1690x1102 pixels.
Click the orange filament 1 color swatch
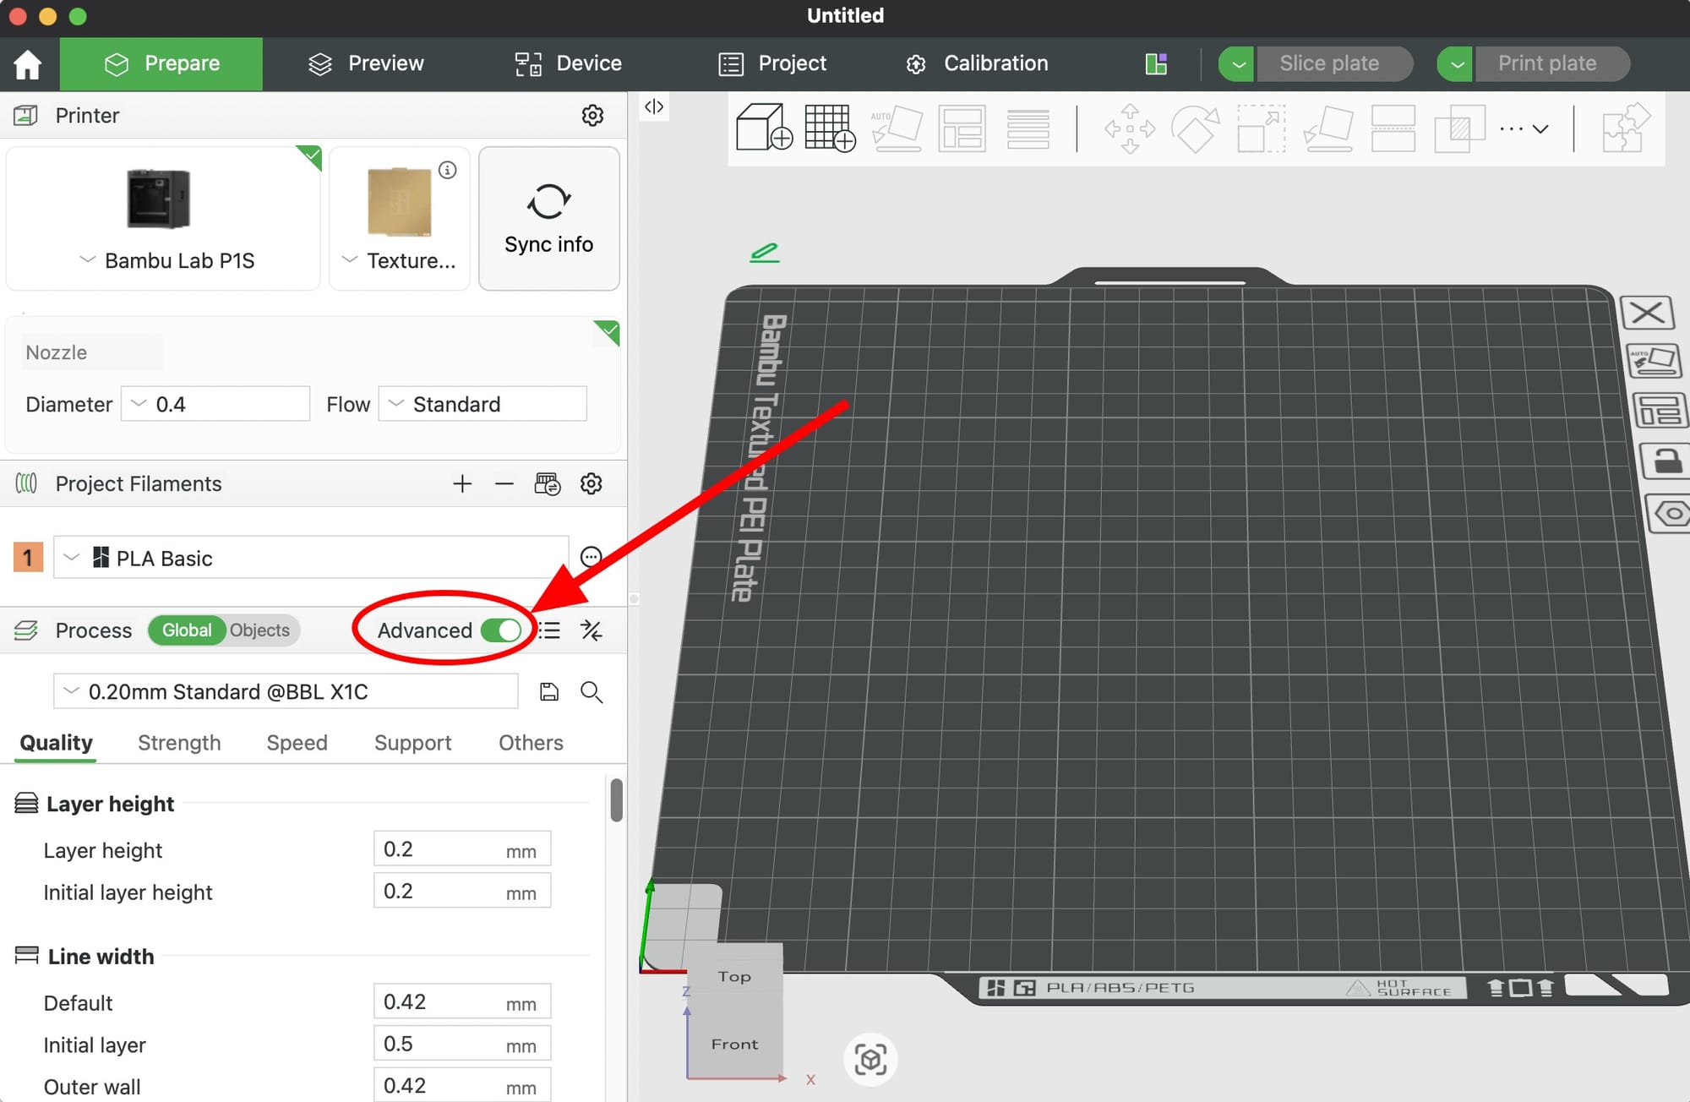pos(28,558)
